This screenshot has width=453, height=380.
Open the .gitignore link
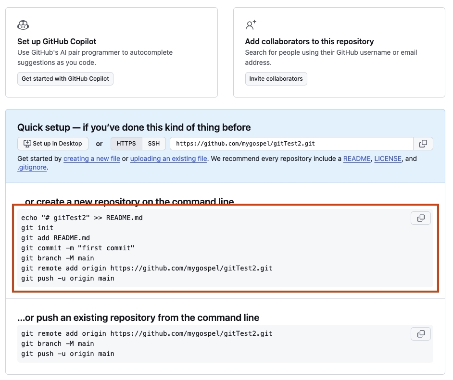pos(32,168)
